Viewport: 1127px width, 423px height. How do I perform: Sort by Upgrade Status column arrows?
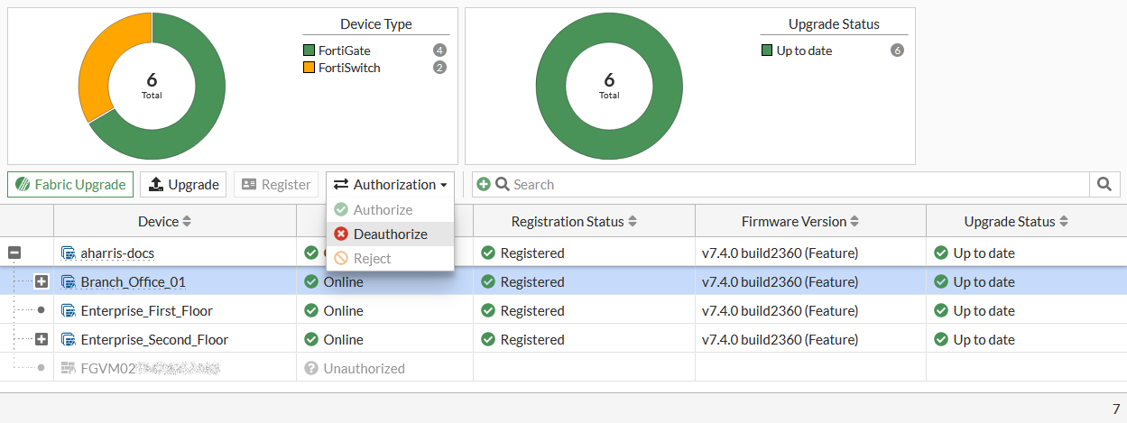pyautogui.click(x=1064, y=221)
